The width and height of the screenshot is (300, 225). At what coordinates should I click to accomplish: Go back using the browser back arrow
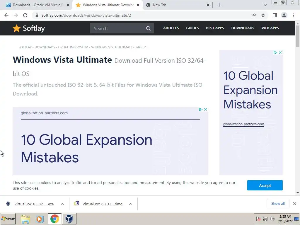click(6, 15)
